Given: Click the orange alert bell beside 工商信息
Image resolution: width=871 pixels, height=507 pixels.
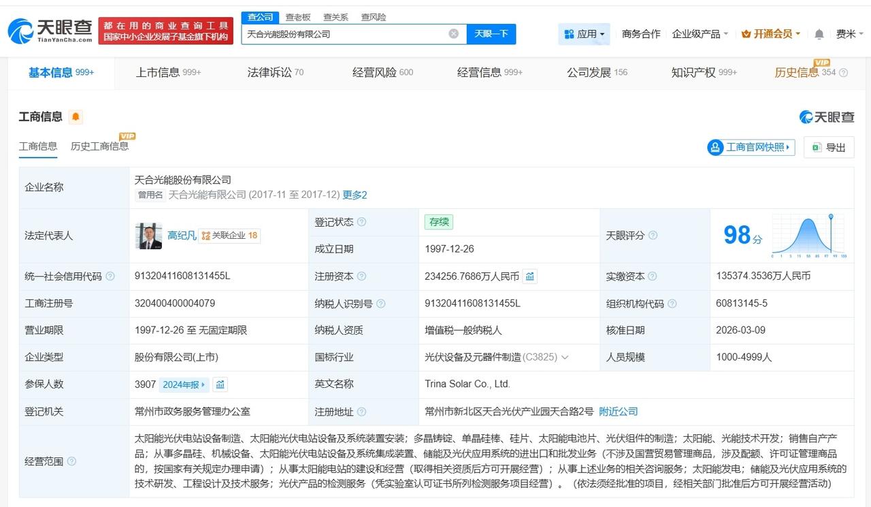Looking at the screenshot, I should 76,117.
